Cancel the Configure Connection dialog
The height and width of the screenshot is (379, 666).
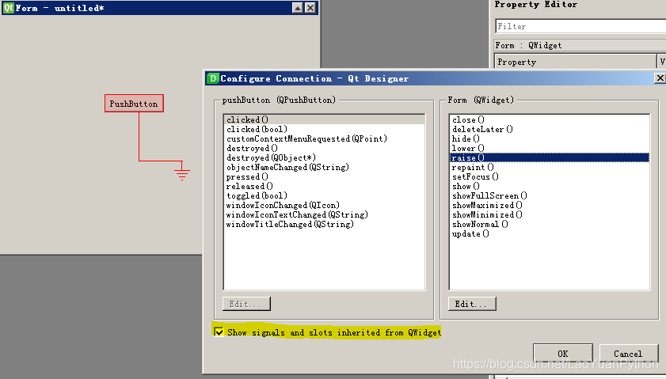click(x=628, y=354)
